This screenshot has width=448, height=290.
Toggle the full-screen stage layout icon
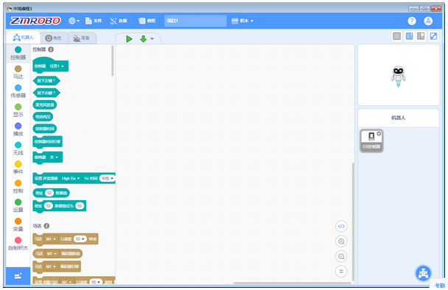pyautogui.click(x=433, y=36)
